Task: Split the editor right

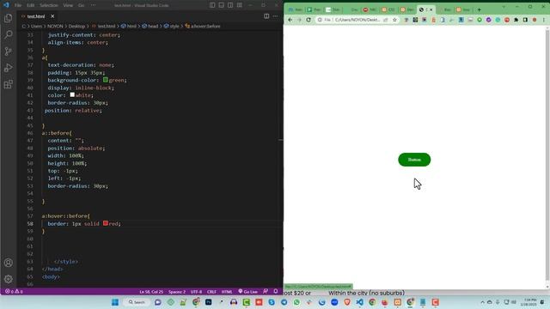Action: tap(266, 16)
